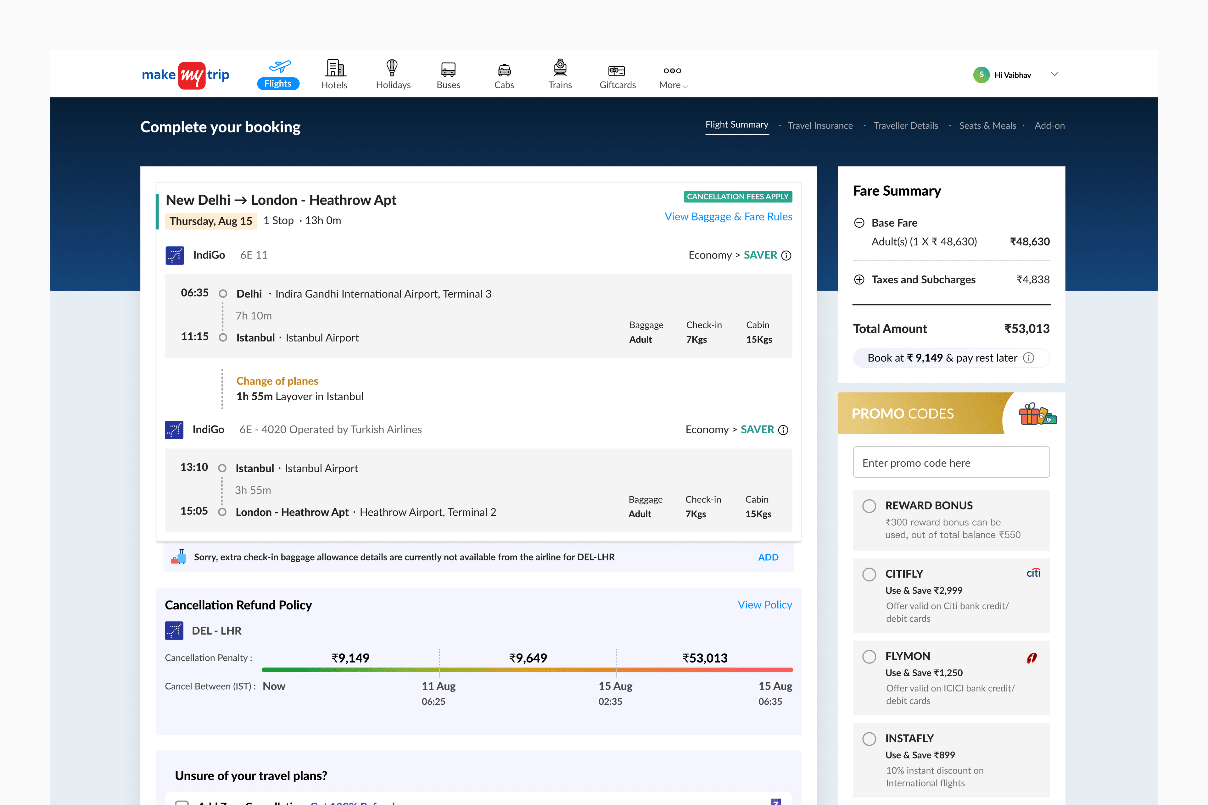Open View Baggage & Fare Rules link
The width and height of the screenshot is (1208, 805).
pyautogui.click(x=728, y=217)
